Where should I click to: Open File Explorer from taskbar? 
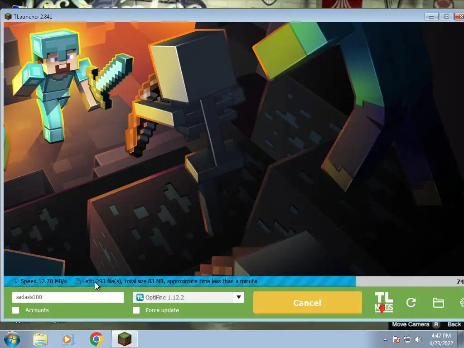[40, 339]
